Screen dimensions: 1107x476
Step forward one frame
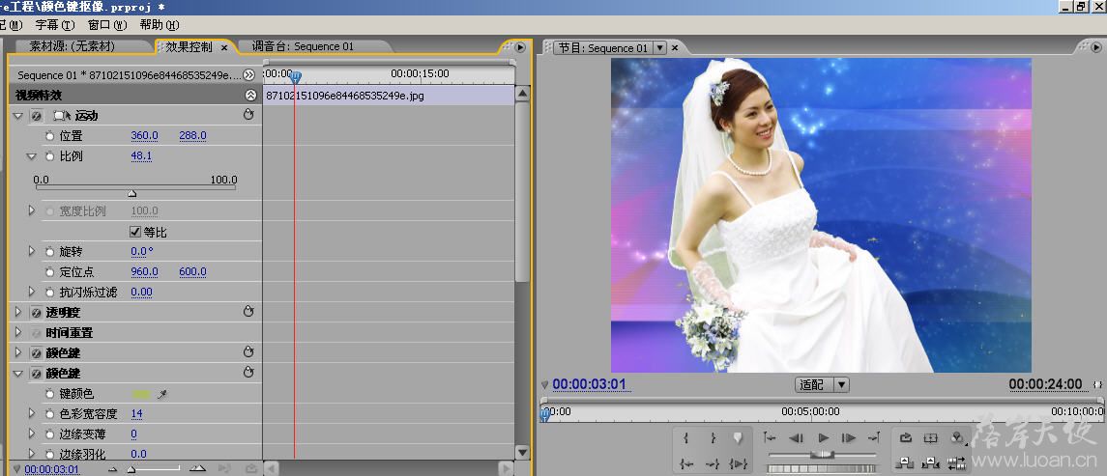tap(849, 438)
